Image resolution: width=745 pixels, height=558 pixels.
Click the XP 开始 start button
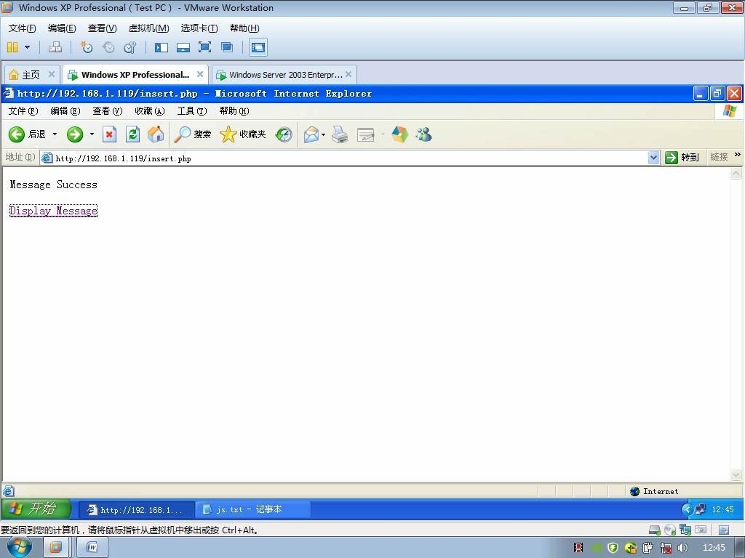pyautogui.click(x=36, y=509)
